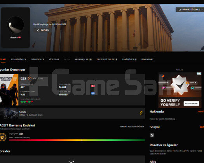This screenshot has width=204, height=163.
Task: Click the CS2 ELO graph icon
Action: click(35, 78)
